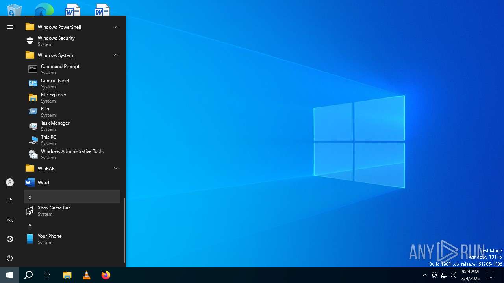Viewport: 504px width, 283px height.
Task: Open Pictures from Start sidebar
Action: click(10, 220)
